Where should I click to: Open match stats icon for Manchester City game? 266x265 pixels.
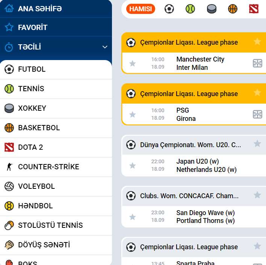(x=257, y=63)
